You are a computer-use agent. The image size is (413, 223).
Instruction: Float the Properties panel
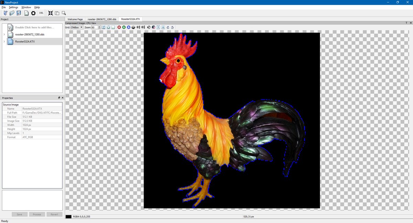coord(59,98)
